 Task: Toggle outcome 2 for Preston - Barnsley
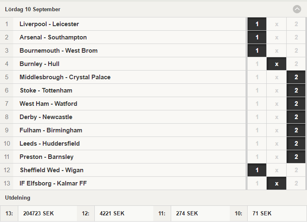tap(296, 157)
